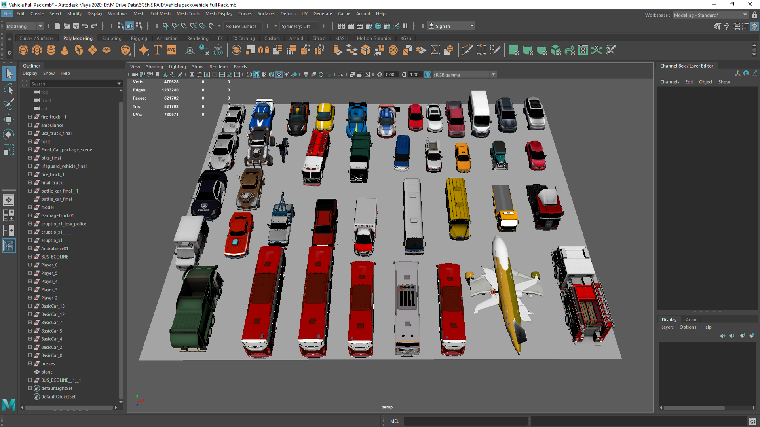Click the Paint Selection tool
The width and height of the screenshot is (760, 427).
[x=8, y=104]
